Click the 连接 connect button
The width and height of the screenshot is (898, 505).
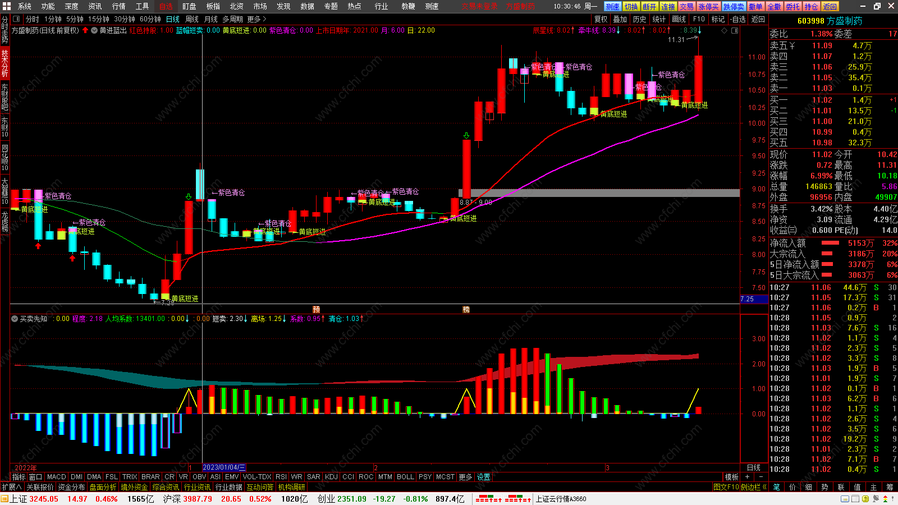(668, 7)
